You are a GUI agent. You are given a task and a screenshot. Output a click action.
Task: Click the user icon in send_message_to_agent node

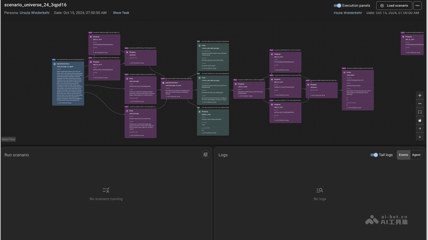pos(55,64)
